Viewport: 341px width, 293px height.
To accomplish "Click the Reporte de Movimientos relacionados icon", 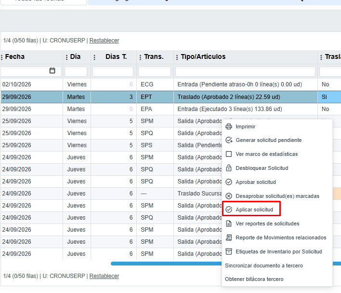I will (229, 237).
